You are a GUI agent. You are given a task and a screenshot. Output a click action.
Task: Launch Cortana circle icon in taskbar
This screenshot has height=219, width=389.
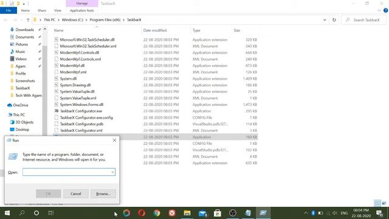coord(36,213)
